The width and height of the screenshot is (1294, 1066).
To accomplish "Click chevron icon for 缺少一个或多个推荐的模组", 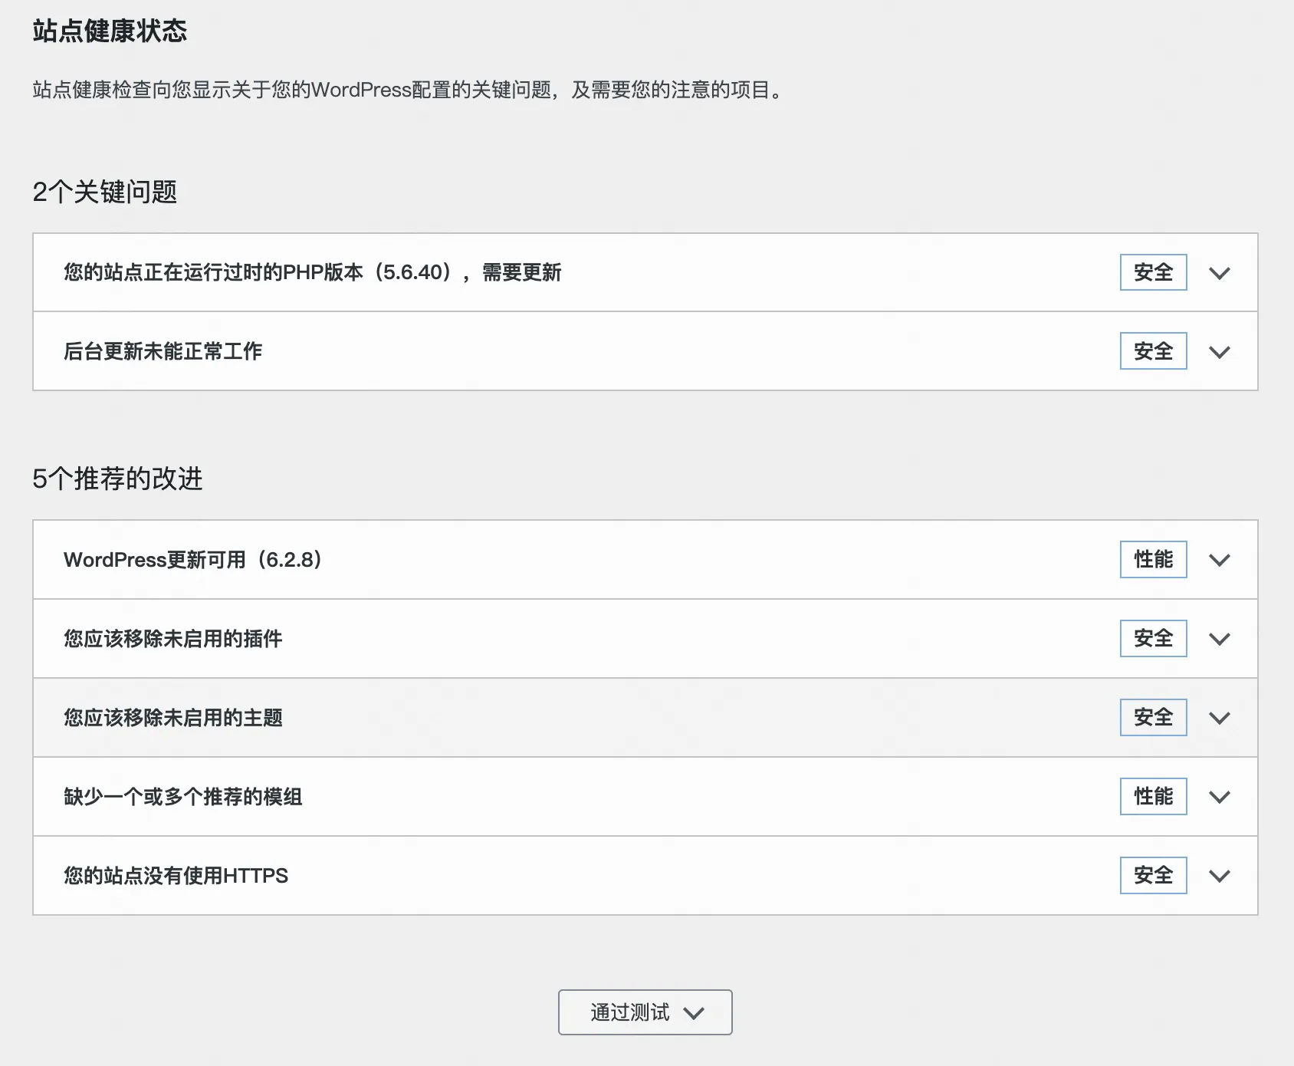I will click(x=1219, y=797).
